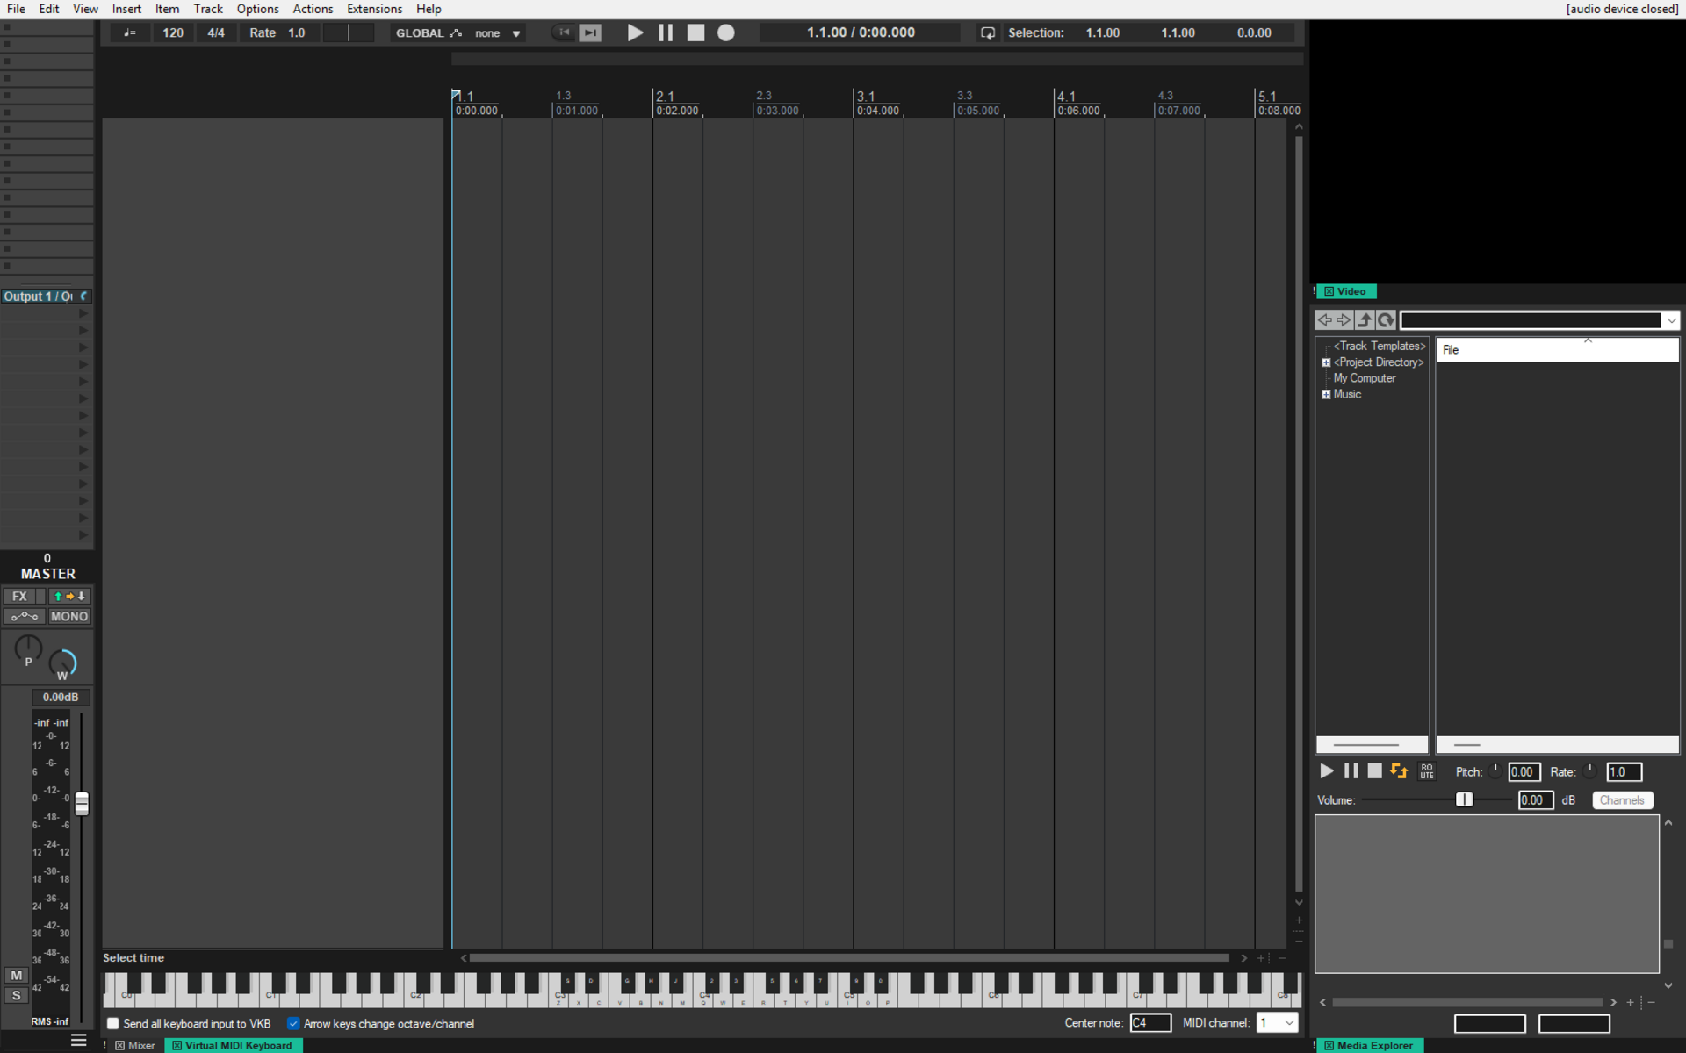Screen dimensions: 1686x1053
Task: Go to project end in transport
Action: tap(591, 32)
